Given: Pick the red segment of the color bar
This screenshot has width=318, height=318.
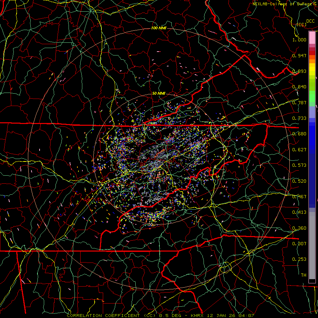Looking at the screenshot, I should pos(312,53).
